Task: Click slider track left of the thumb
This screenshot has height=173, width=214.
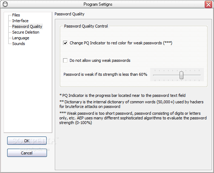Action: (x=166, y=75)
